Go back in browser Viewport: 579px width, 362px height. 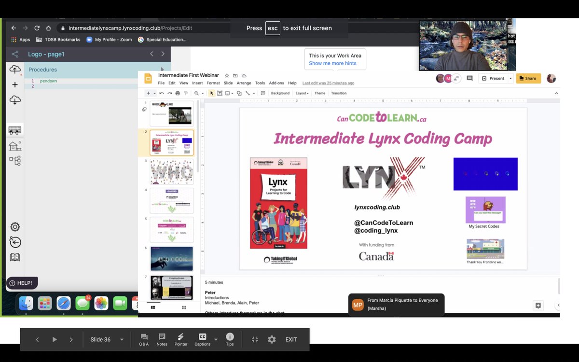pos(14,28)
